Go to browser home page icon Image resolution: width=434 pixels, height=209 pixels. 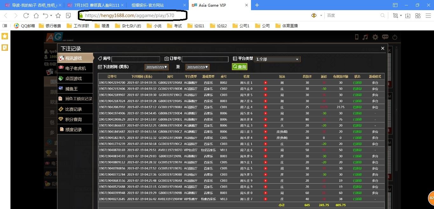(36, 16)
